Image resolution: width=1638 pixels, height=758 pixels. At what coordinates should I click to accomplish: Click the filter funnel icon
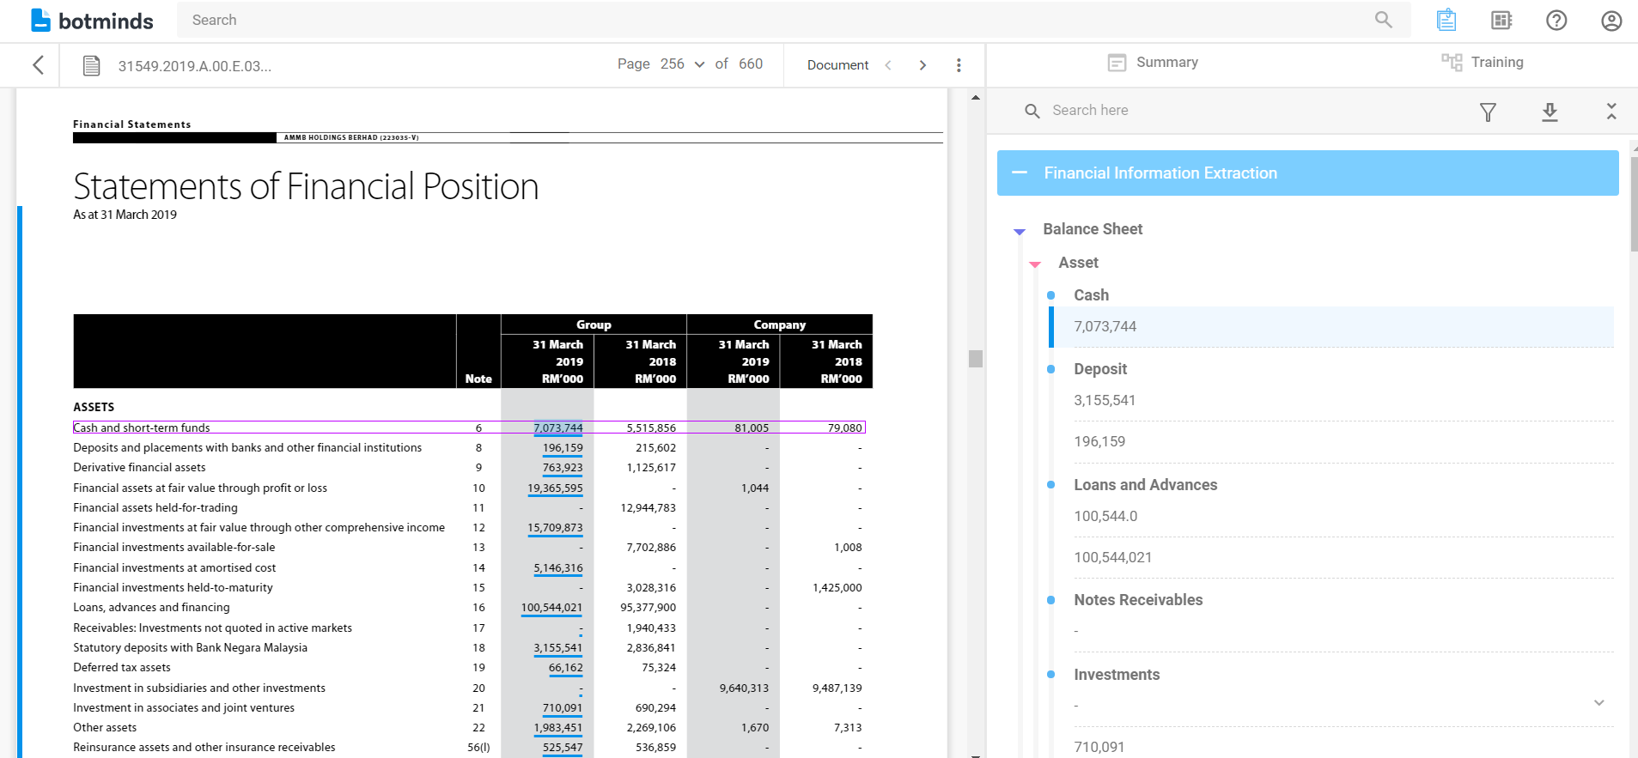tap(1488, 112)
